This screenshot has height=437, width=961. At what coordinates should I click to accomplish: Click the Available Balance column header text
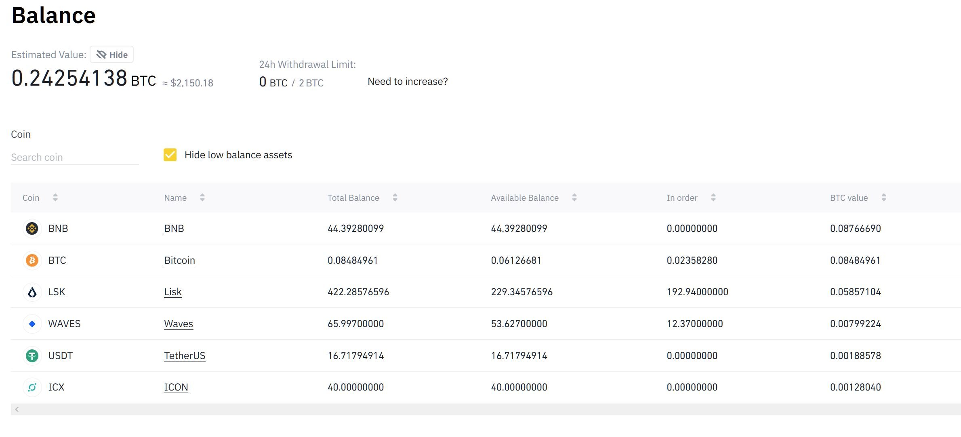525,198
